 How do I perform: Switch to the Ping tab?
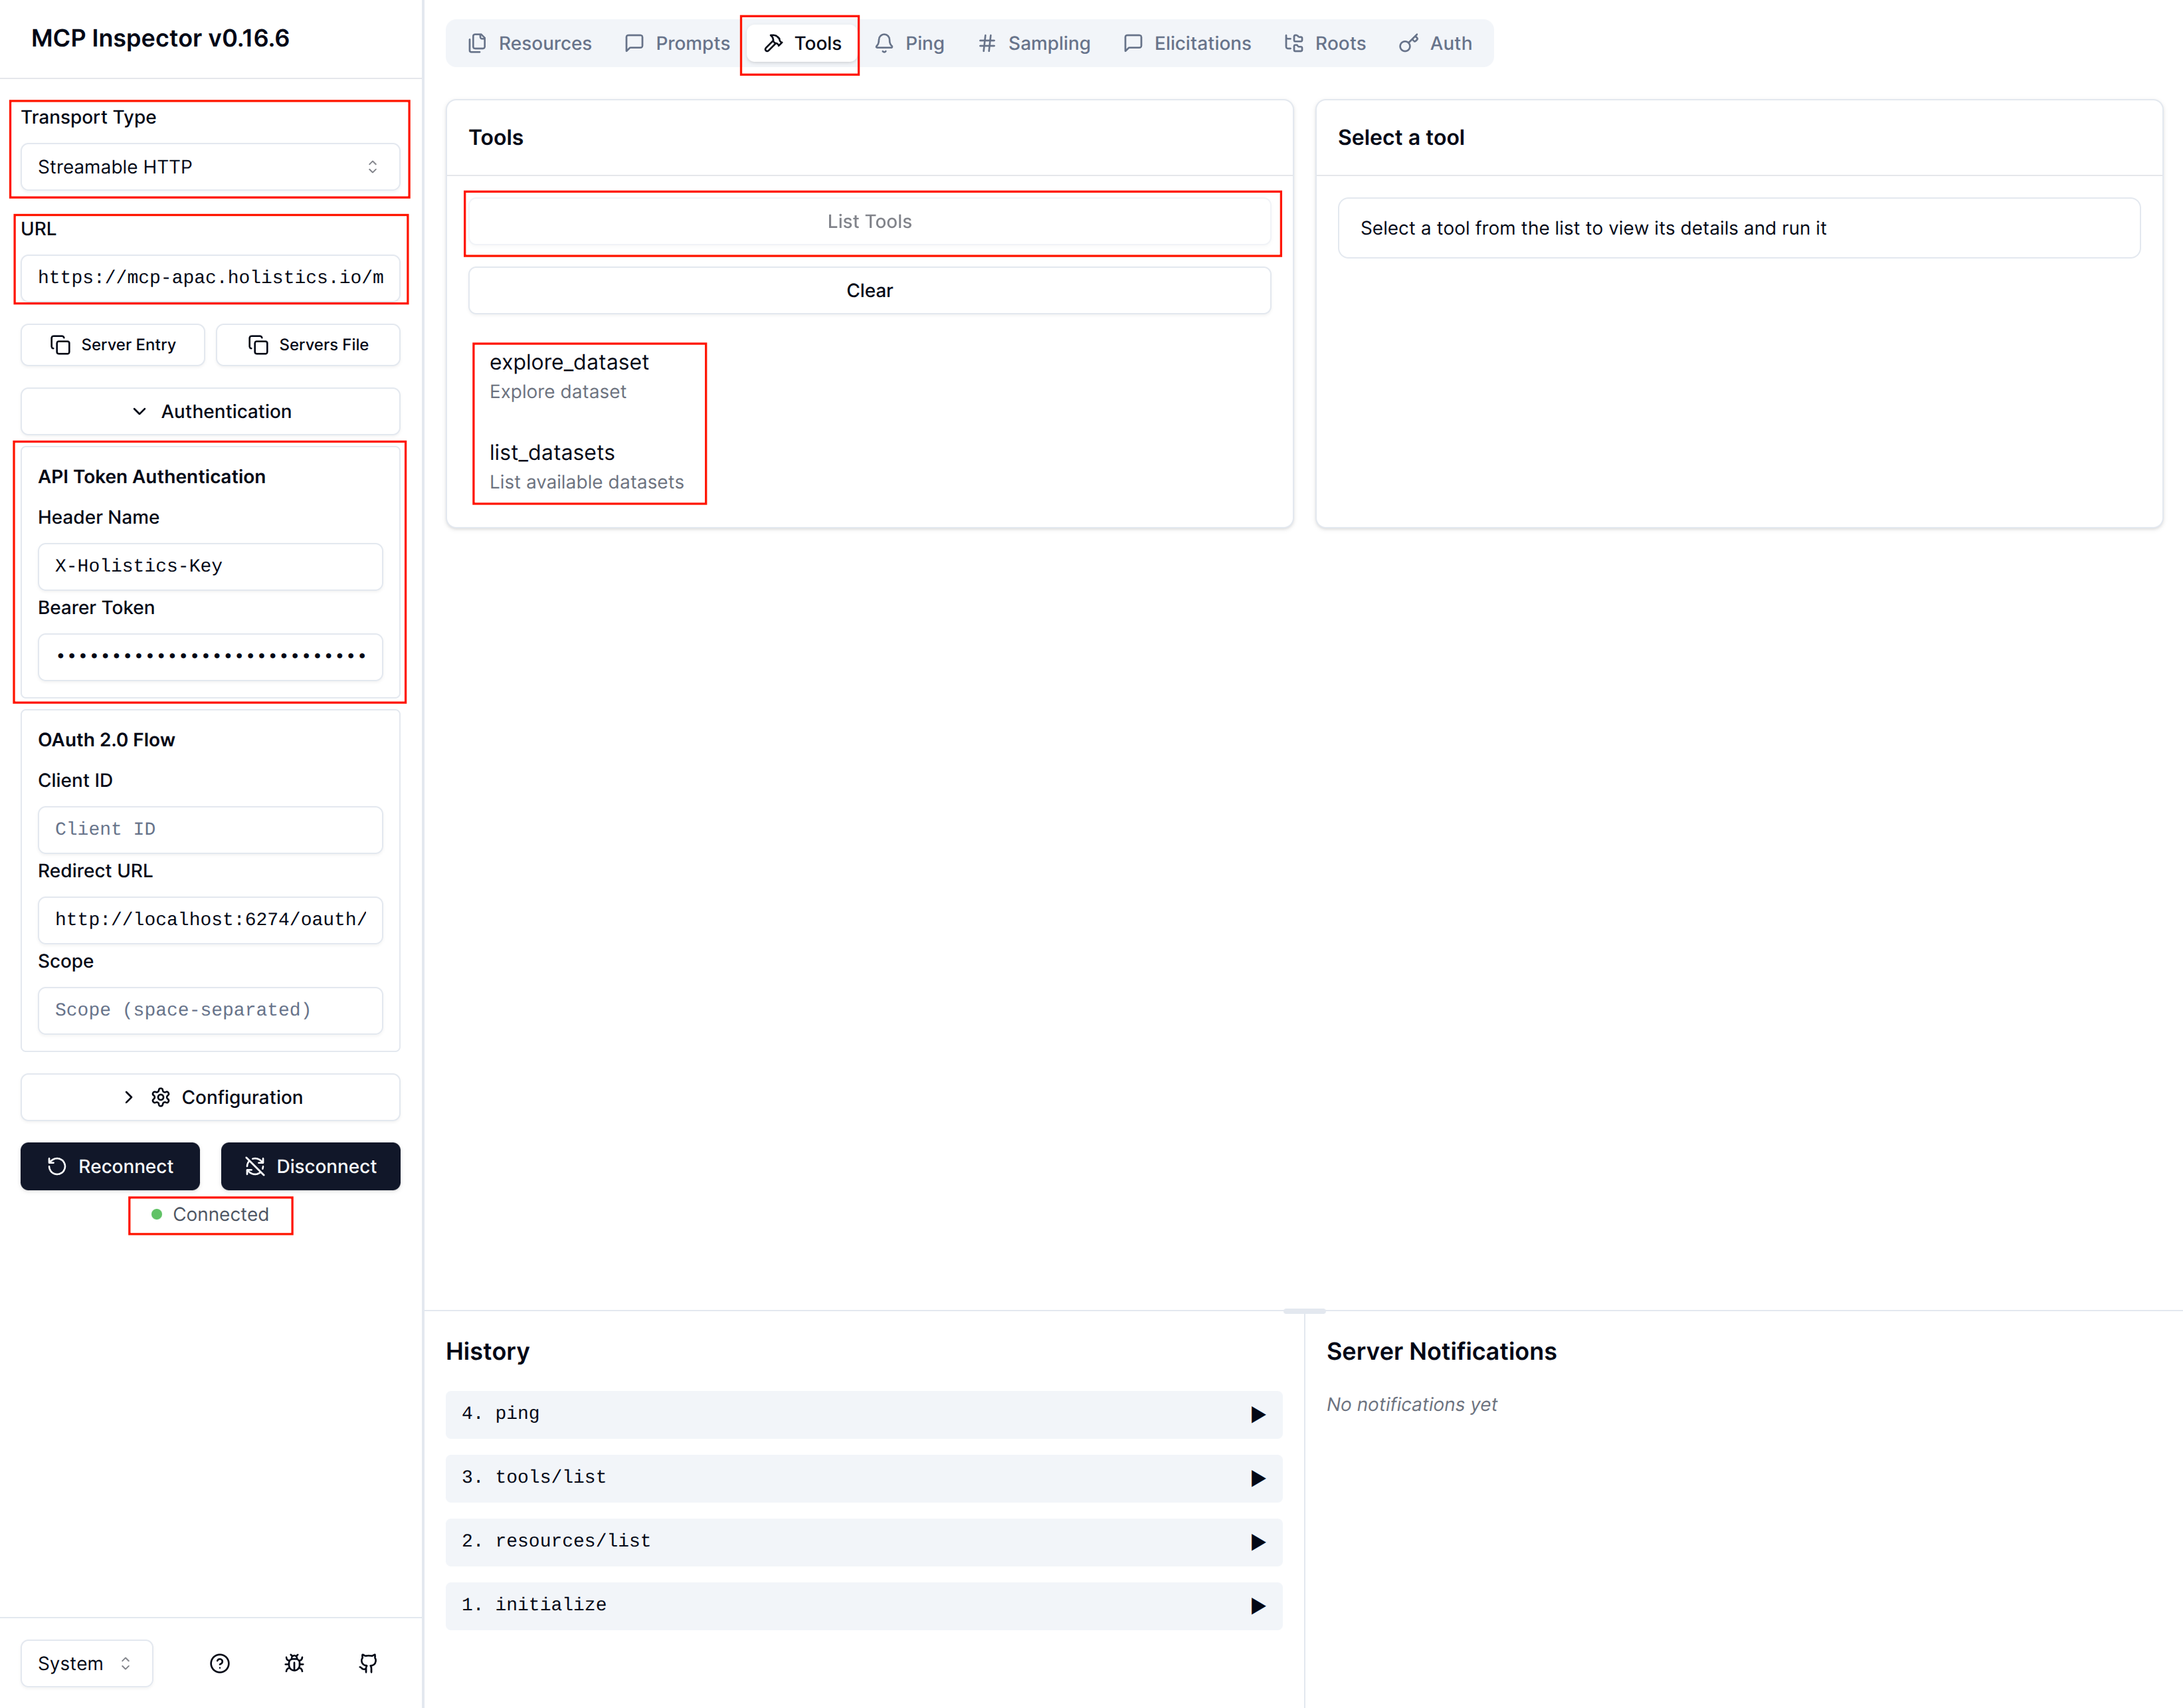coord(909,43)
